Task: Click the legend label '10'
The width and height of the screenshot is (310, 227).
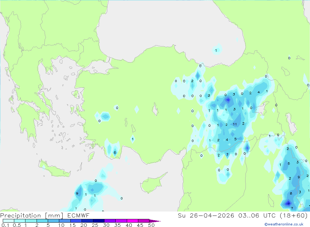Action: tap(61, 225)
